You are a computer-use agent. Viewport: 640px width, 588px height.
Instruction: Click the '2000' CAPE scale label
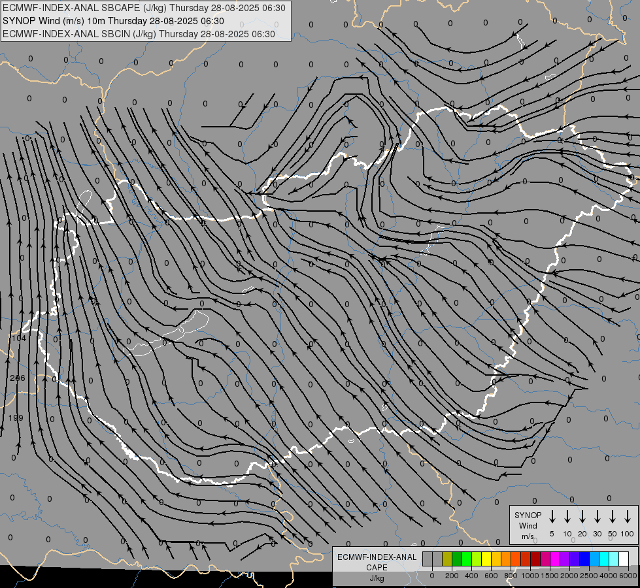(x=569, y=576)
